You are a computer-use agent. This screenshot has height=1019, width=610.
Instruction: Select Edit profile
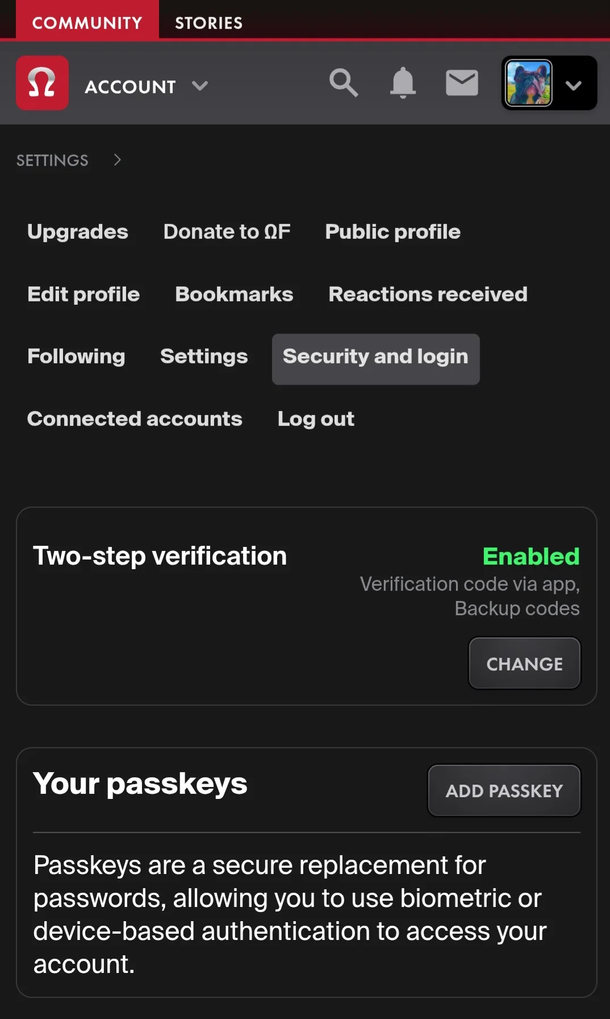83,294
